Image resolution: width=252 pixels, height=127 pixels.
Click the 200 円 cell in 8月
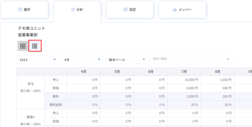coord(218,97)
